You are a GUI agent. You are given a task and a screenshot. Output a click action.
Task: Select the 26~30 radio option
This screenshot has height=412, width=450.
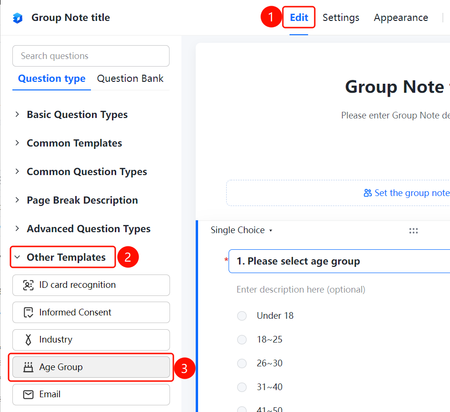[x=242, y=363]
